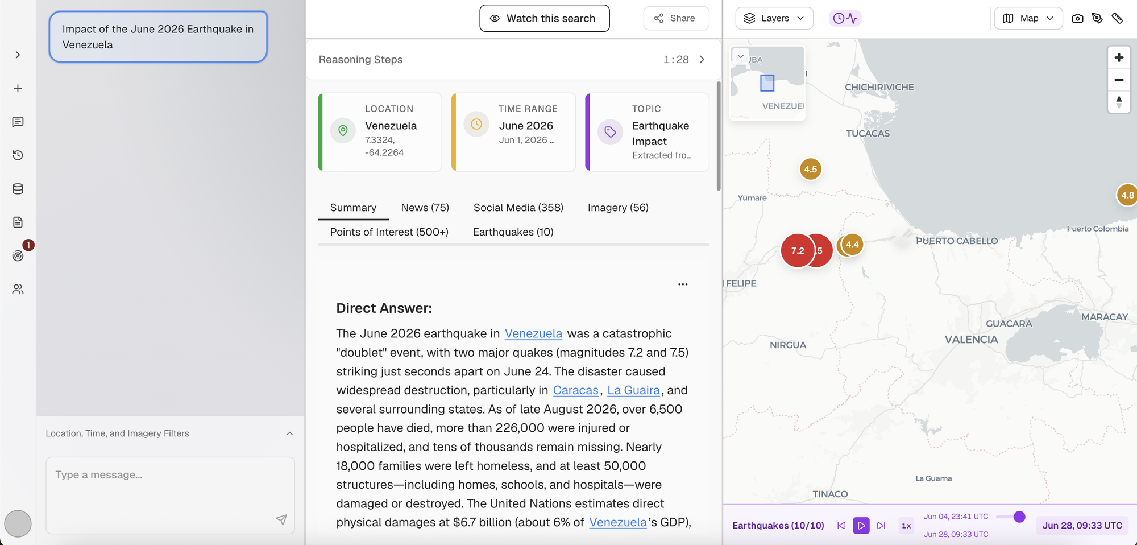Select the 4.5 magnitude earthquake marker
This screenshot has width=1137, height=545.
pyautogui.click(x=811, y=169)
